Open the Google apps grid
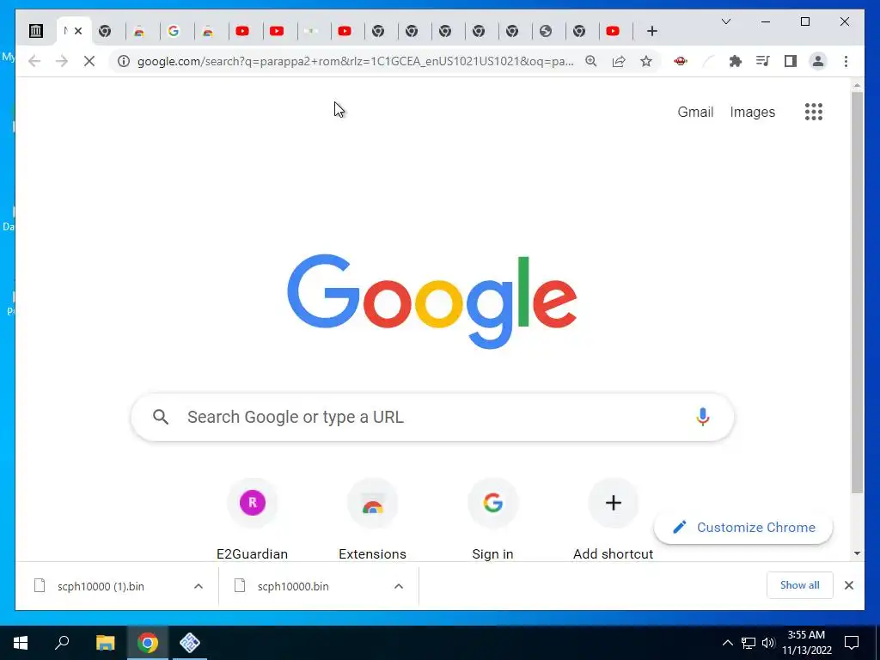Image resolution: width=880 pixels, height=660 pixels. click(x=813, y=112)
